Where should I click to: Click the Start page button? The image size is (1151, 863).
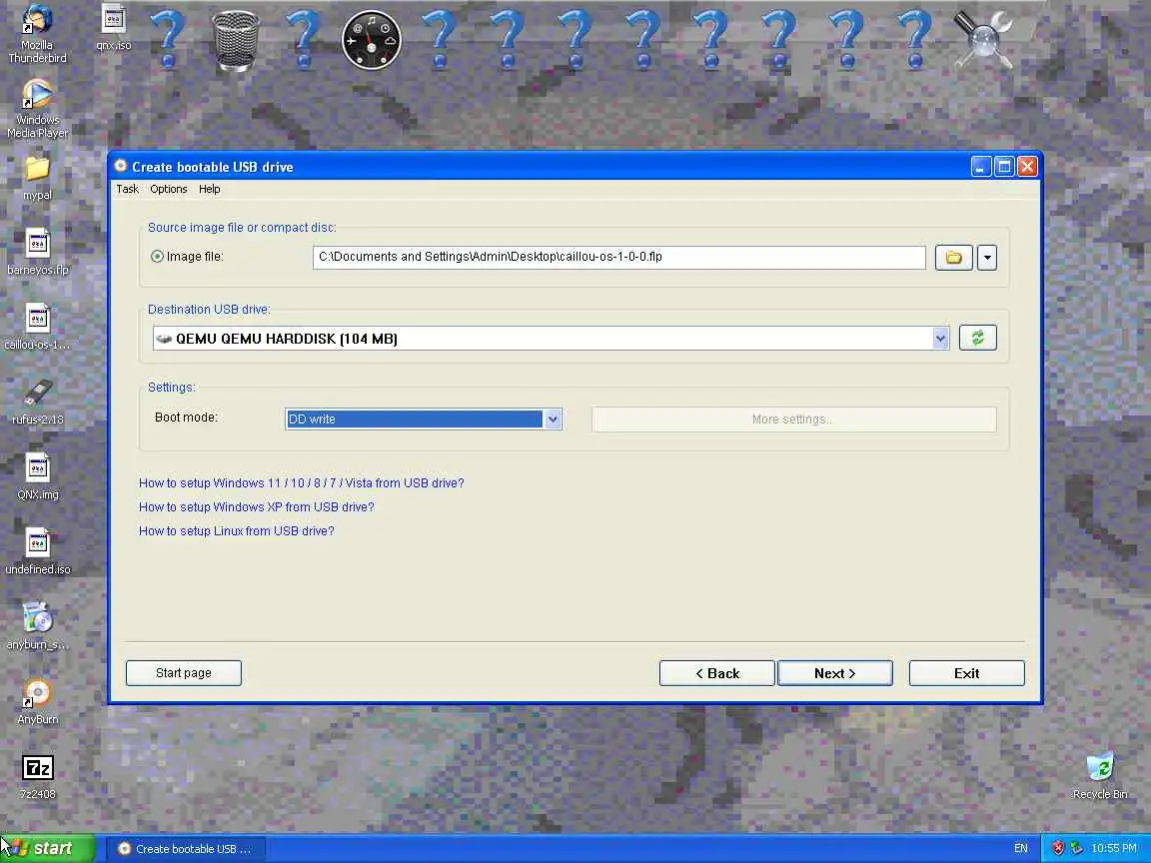pyautogui.click(x=184, y=673)
